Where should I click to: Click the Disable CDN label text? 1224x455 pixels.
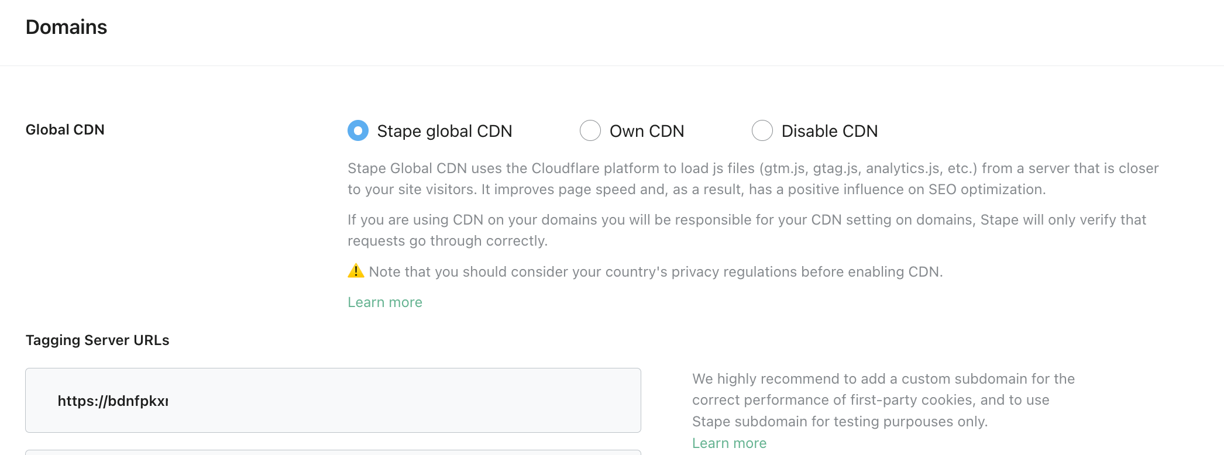point(828,131)
